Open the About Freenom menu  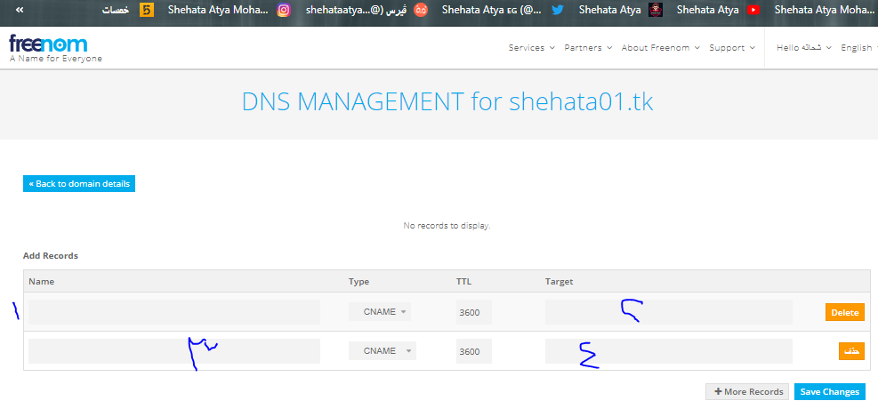pos(661,48)
